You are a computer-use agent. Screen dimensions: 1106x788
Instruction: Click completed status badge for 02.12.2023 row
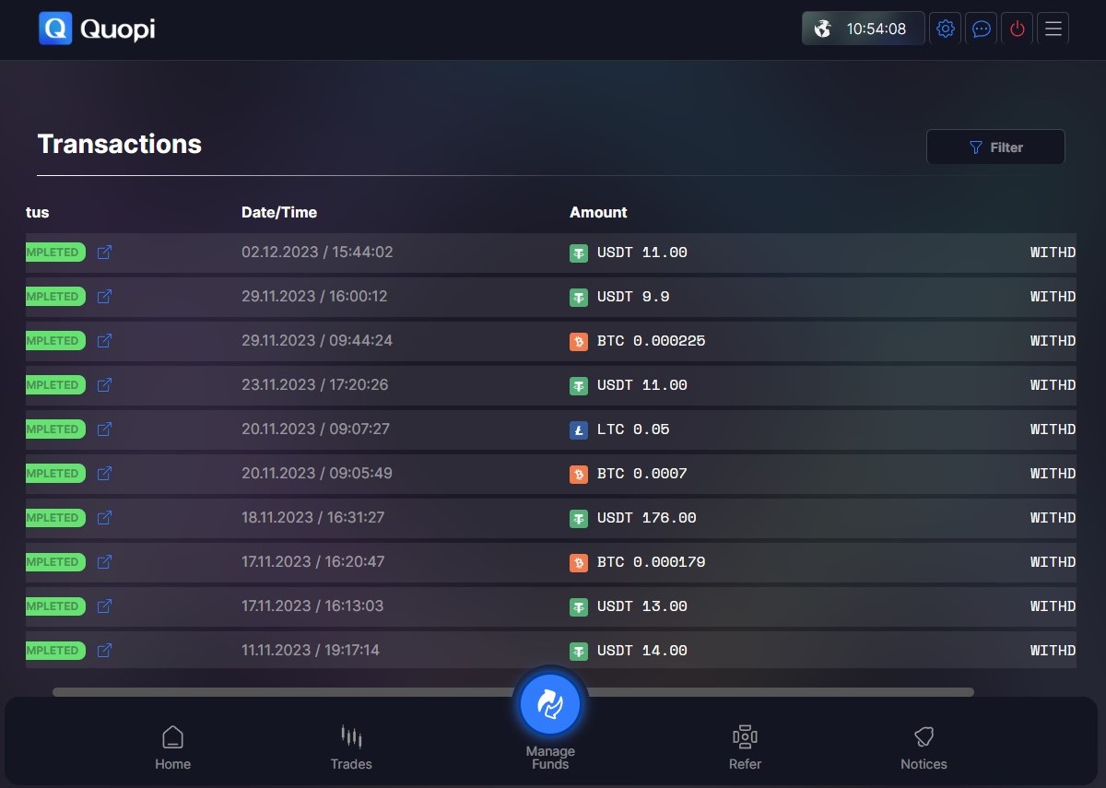pyautogui.click(x=55, y=253)
